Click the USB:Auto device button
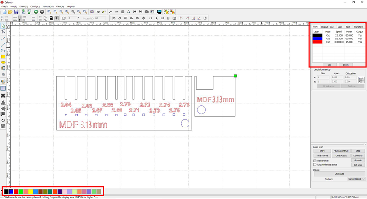The image size is (367, 199). tap(339, 174)
